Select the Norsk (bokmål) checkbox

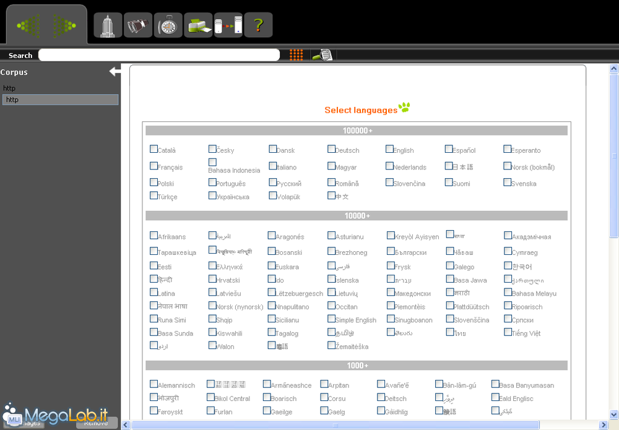(508, 166)
